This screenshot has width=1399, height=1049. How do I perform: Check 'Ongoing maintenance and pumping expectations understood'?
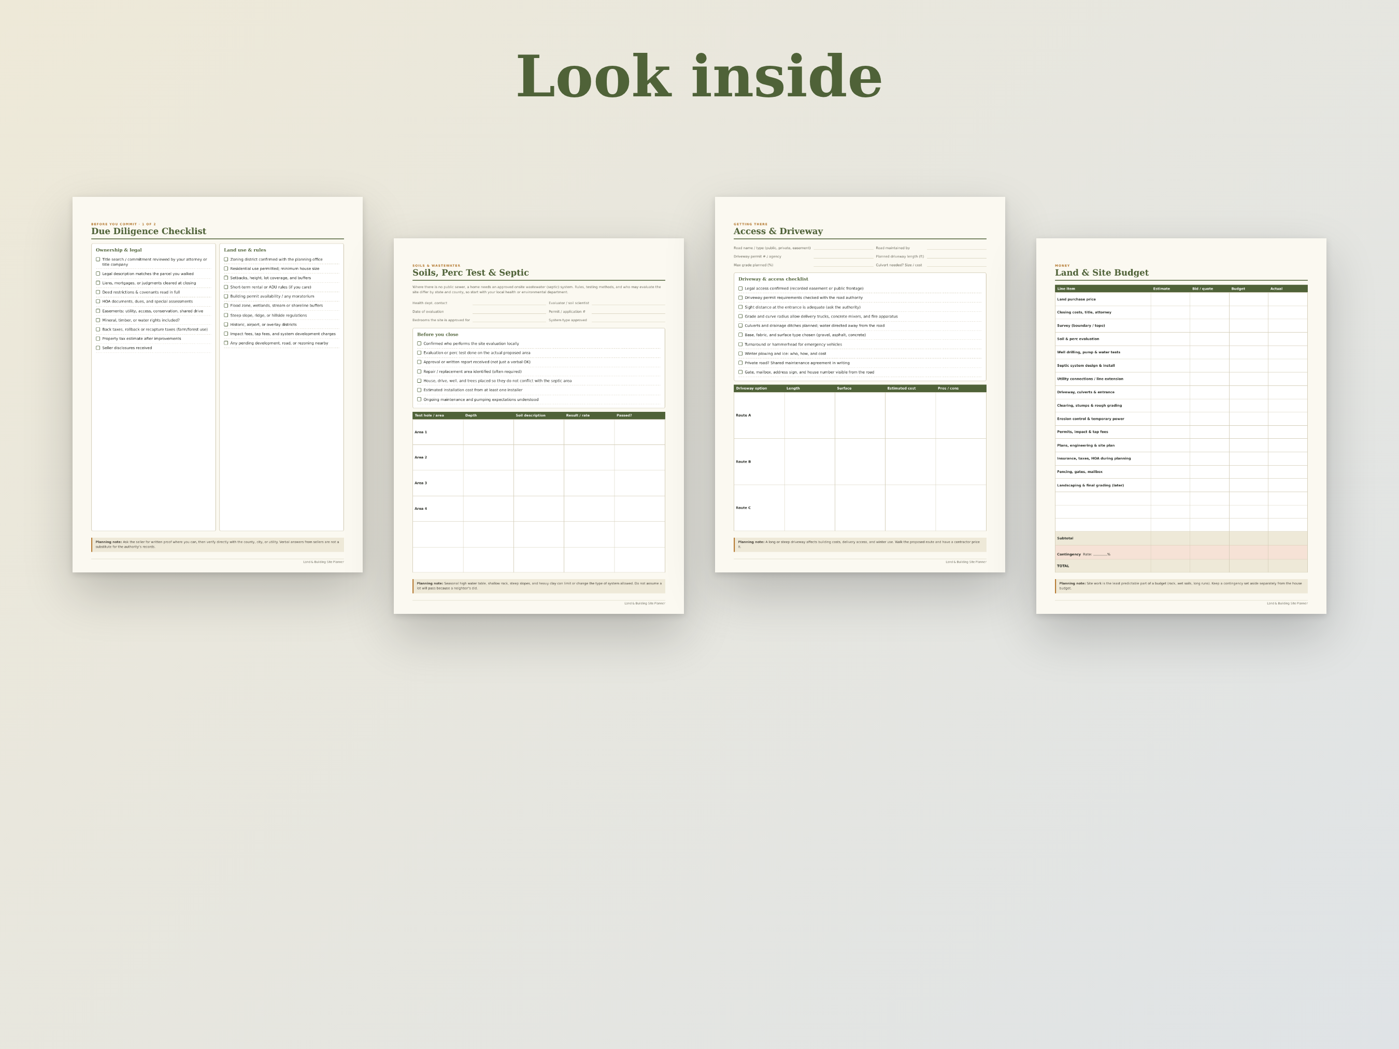pyautogui.click(x=419, y=399)
